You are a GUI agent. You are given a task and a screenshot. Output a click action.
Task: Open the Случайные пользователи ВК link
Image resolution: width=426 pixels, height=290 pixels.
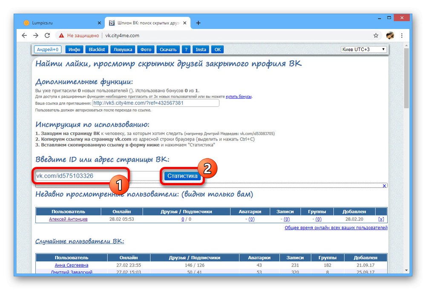click(x=80, y=241)
